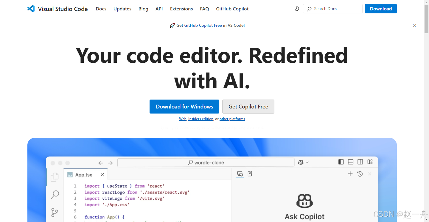Click the "import './App.css'" code line
The width and height of the screenshot is (429, 222).
click(x=107, y=205)
